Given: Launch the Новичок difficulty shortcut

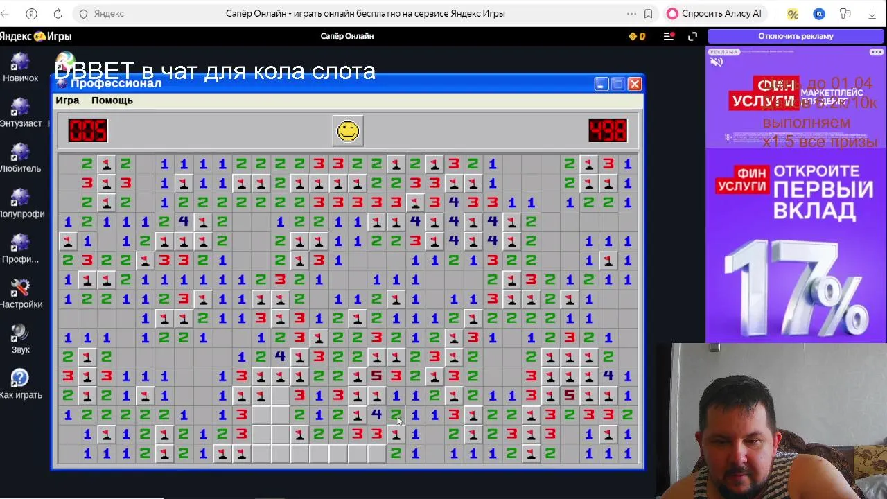Looking at the screenshot, I should [x=20, y=67].
